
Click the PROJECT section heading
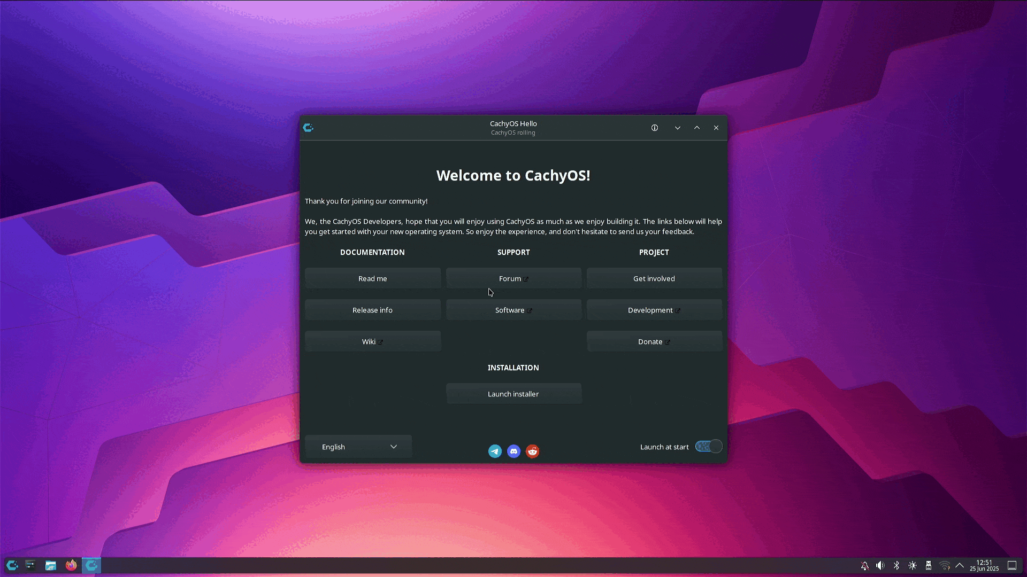[654, 252]
